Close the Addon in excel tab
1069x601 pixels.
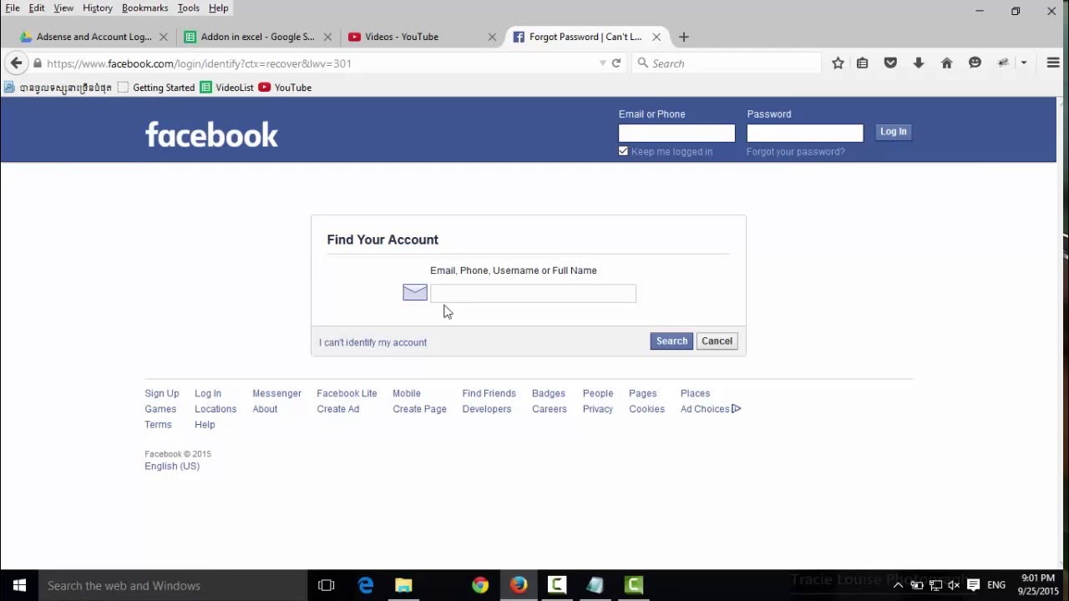(327, 37)
